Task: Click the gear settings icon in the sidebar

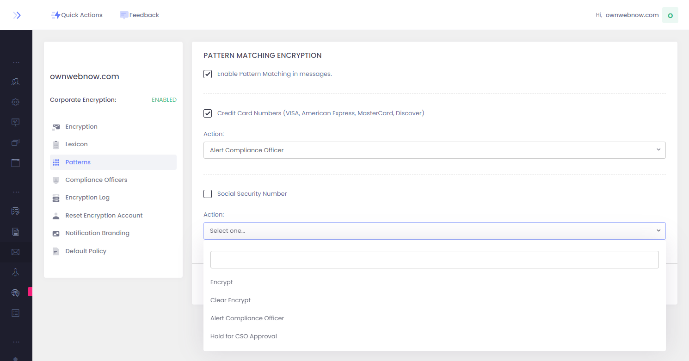Action: pyautogui.click(x=15, y=102)
